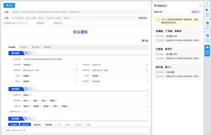Click the circular icon beside 智能会议 panel title

pos(200,6)
